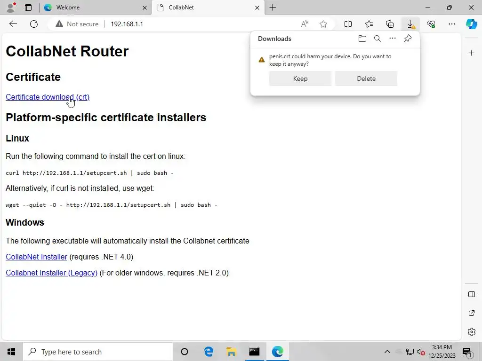Enable Read aloud in address bar
The image size is (482, 361).
(305, 24)
